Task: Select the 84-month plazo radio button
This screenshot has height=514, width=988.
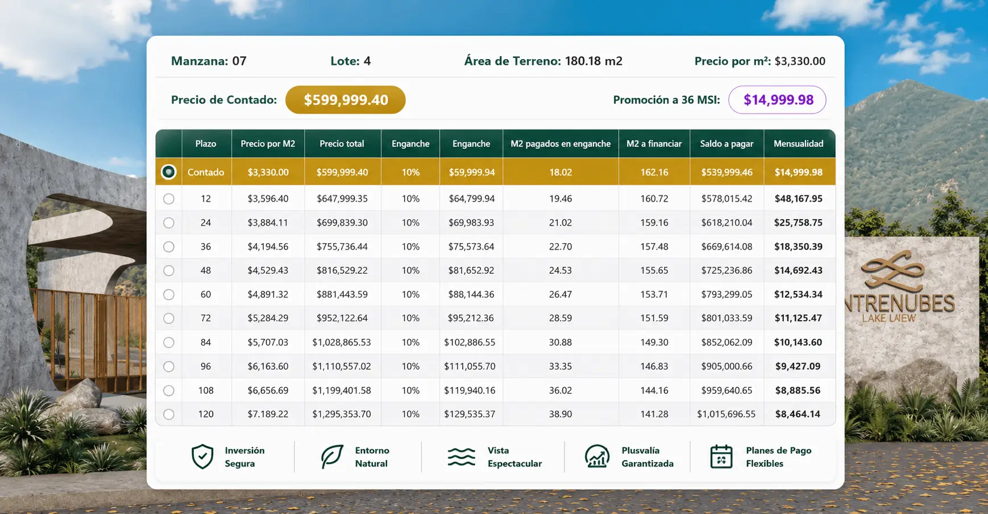Action: click(x=169, y=342)
